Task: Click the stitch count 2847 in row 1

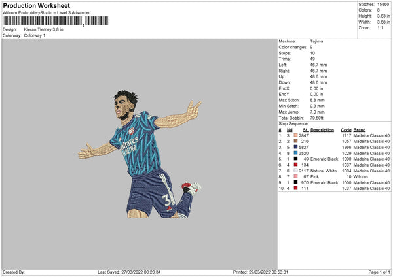Action: pyautogui.click(x=303, y=135)
